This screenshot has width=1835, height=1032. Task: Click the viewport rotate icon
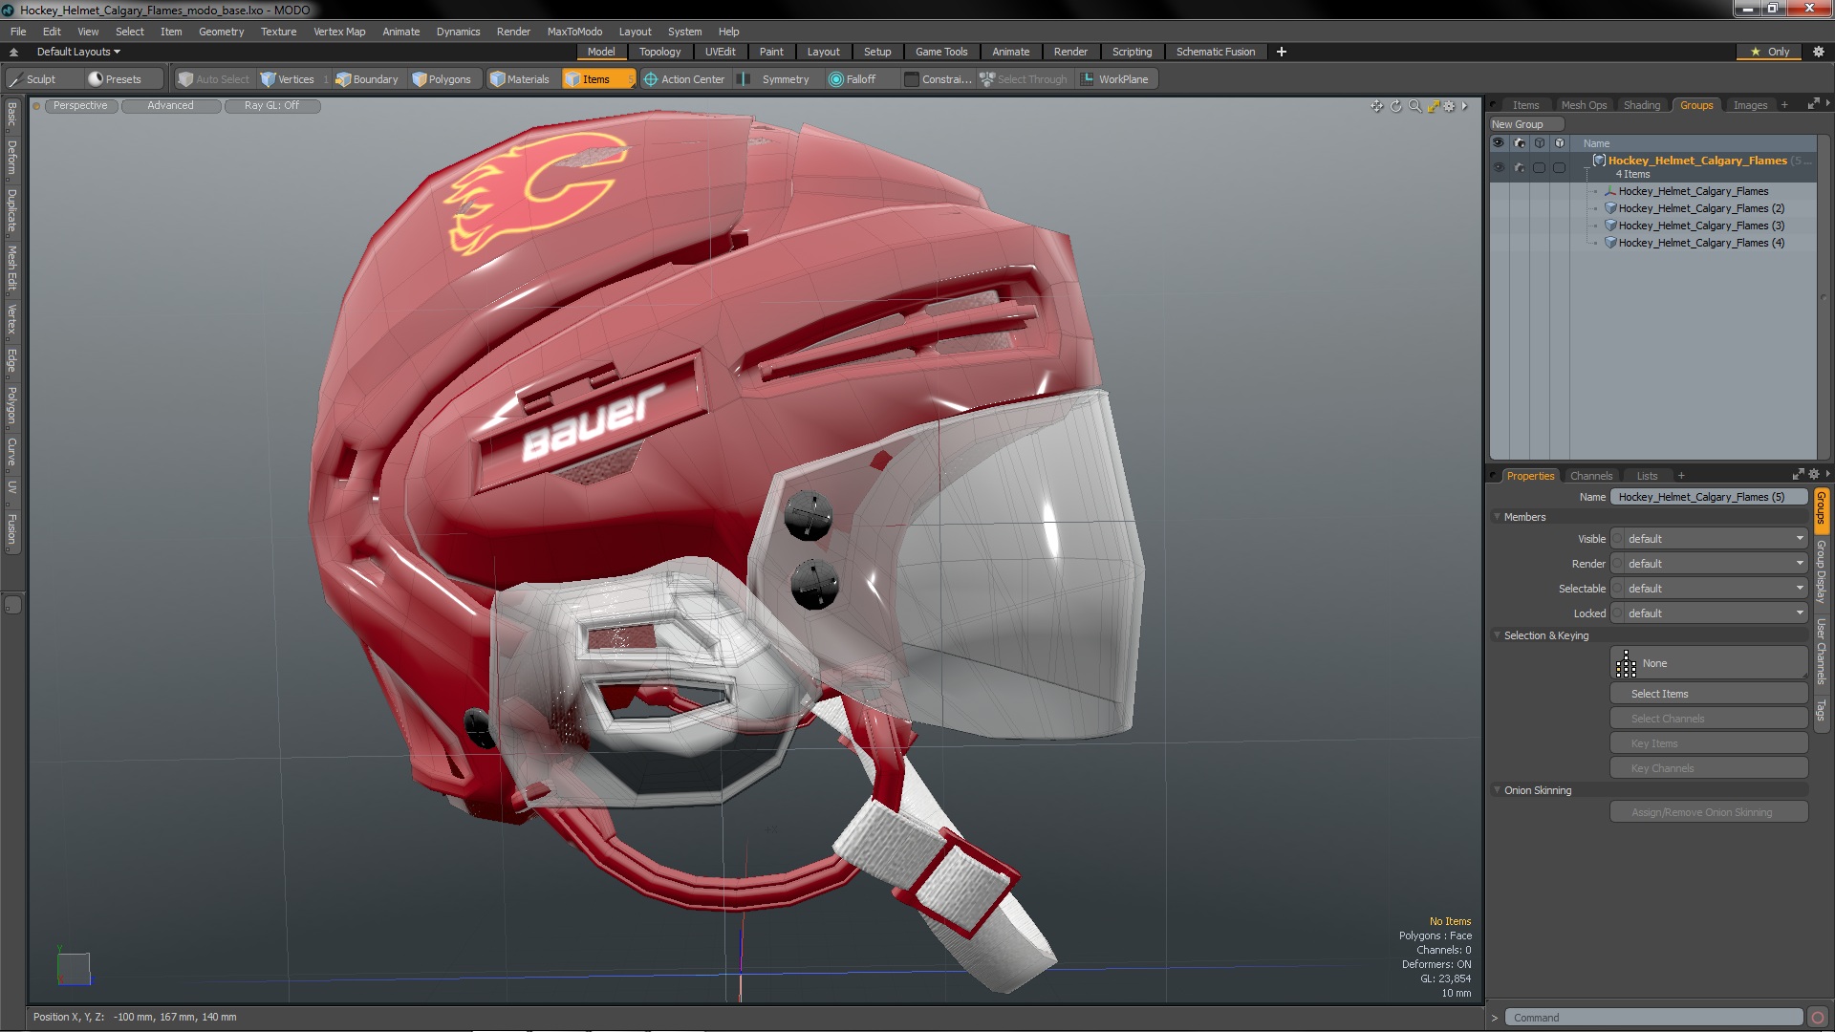tap(1395, 106)
